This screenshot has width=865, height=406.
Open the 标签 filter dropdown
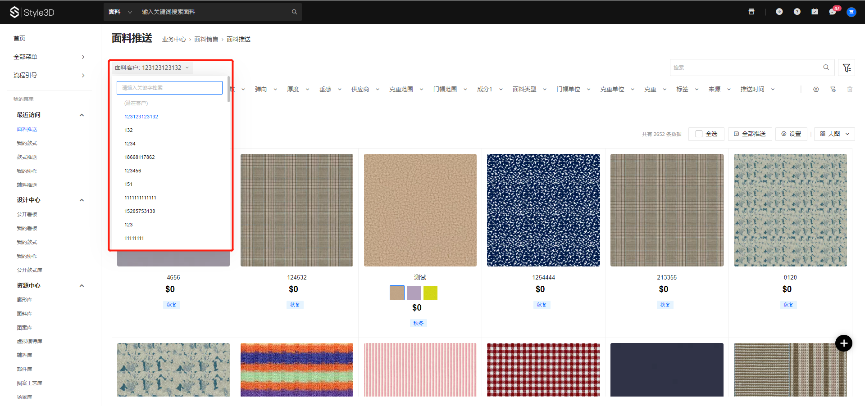tap(687, 89)
